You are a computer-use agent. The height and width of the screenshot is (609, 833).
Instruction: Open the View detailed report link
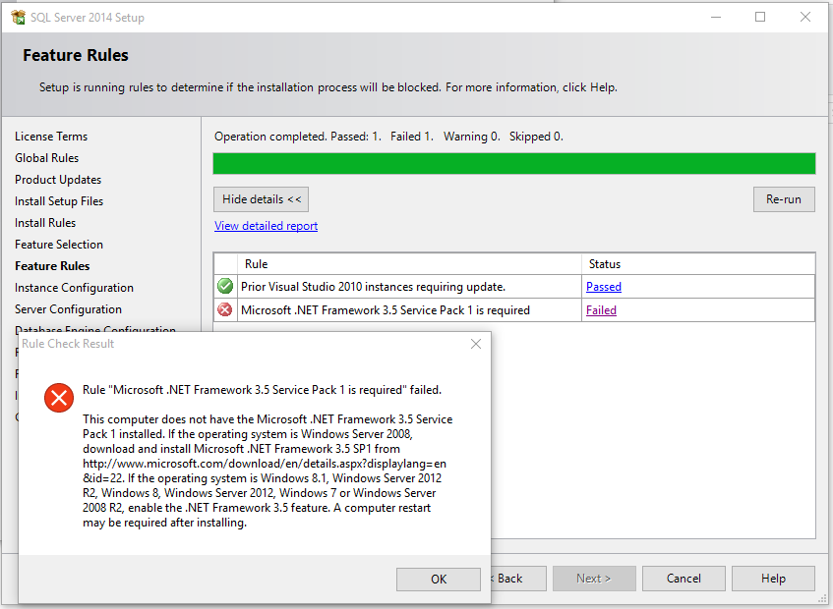[266, 225]
